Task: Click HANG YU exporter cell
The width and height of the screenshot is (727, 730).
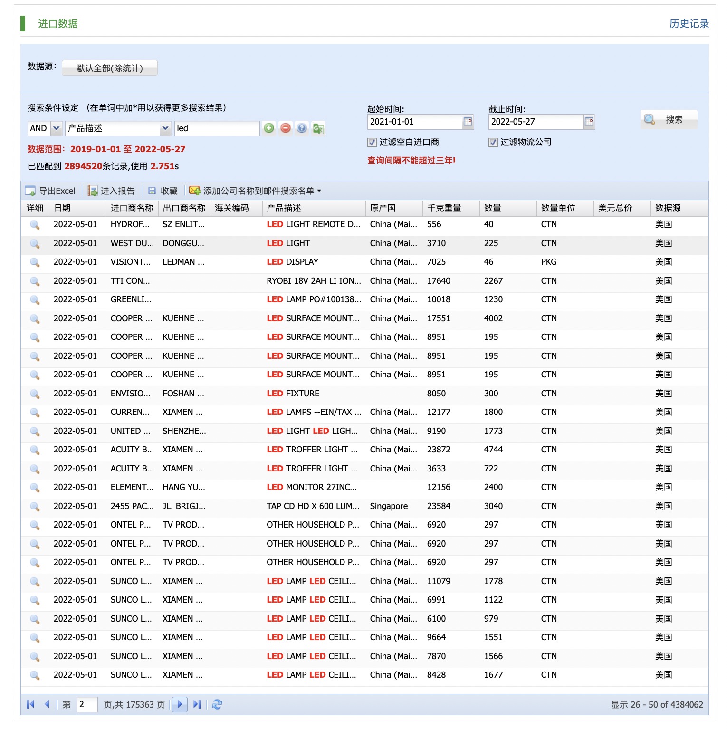Action: (184, 487)
